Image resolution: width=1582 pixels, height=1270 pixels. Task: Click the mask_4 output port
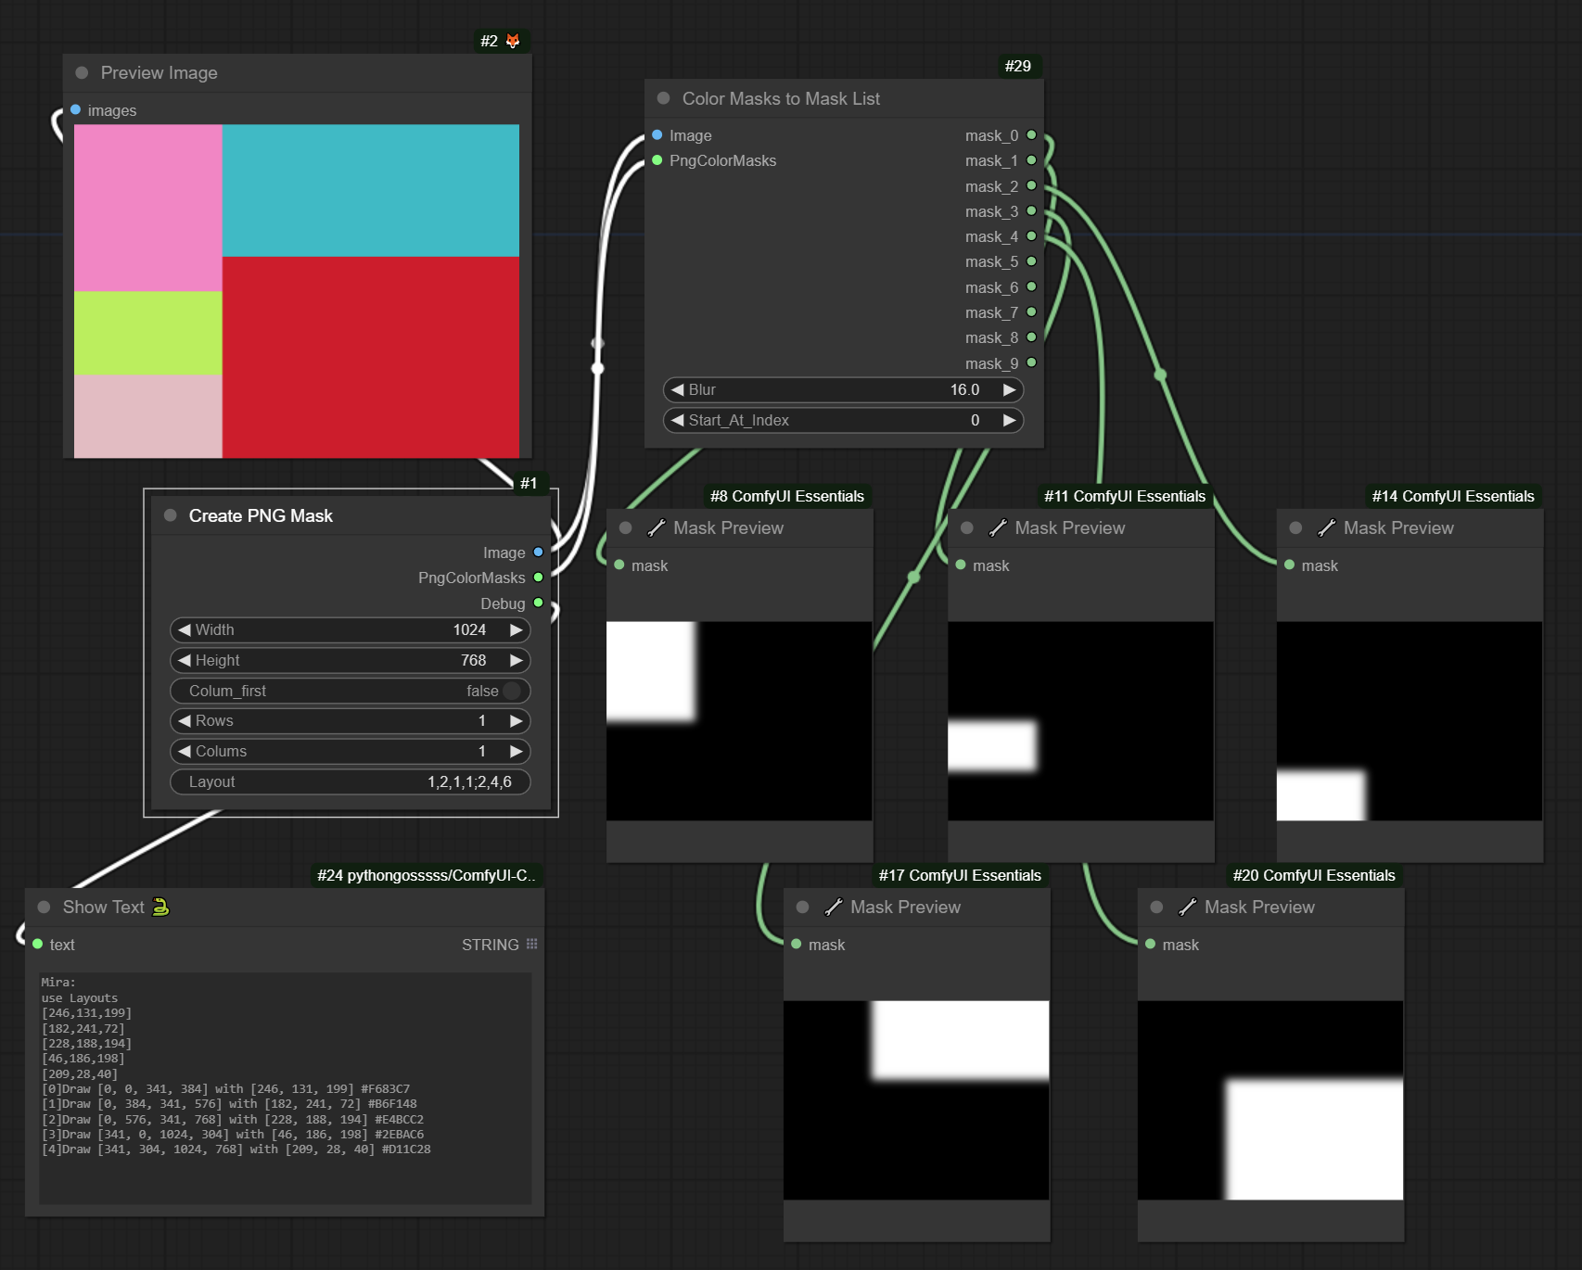pyautogui.click(x=1031, y=236)
